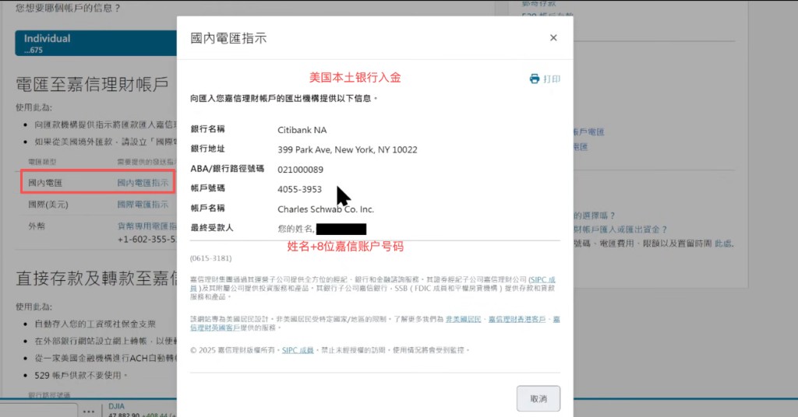This screenshot has height=417, width=798.
Task: Click account name Charles Schwab Co. Inc.
Action: (x=326, y=209)
